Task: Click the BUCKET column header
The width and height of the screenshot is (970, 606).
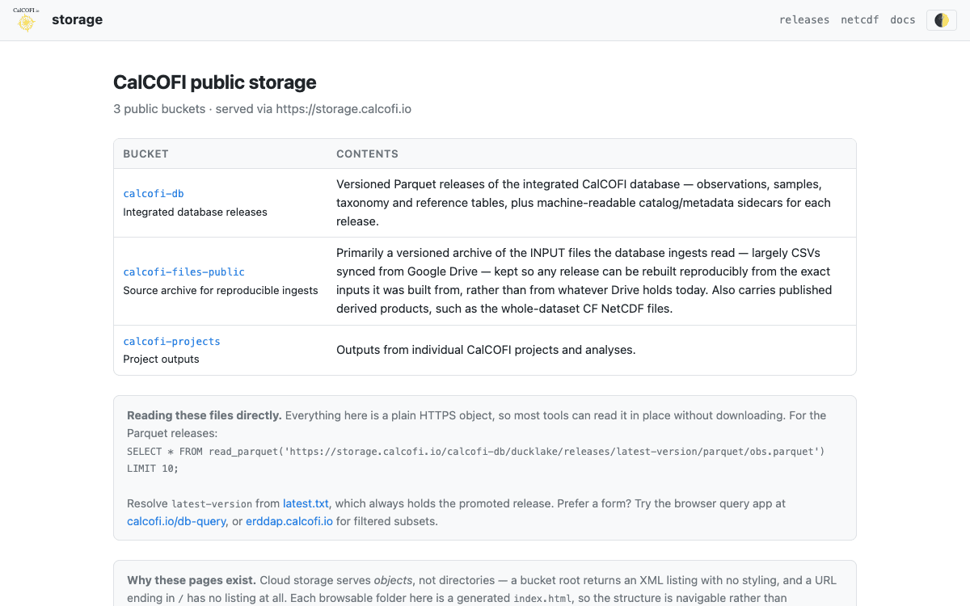Action: [x=145, y=154]
